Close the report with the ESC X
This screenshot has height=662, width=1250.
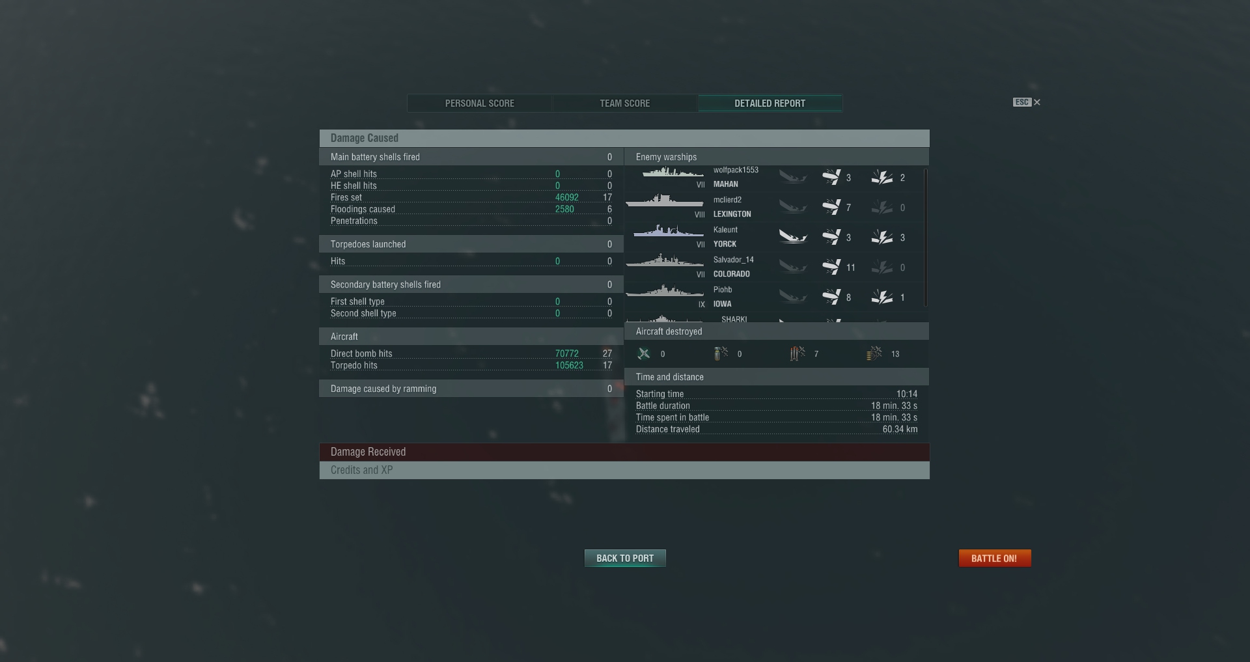pos(1037,102)
